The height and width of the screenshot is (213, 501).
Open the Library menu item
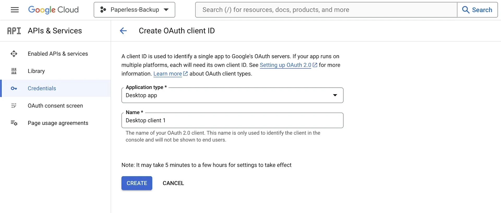pyautogui.click(x=55, y=71)
